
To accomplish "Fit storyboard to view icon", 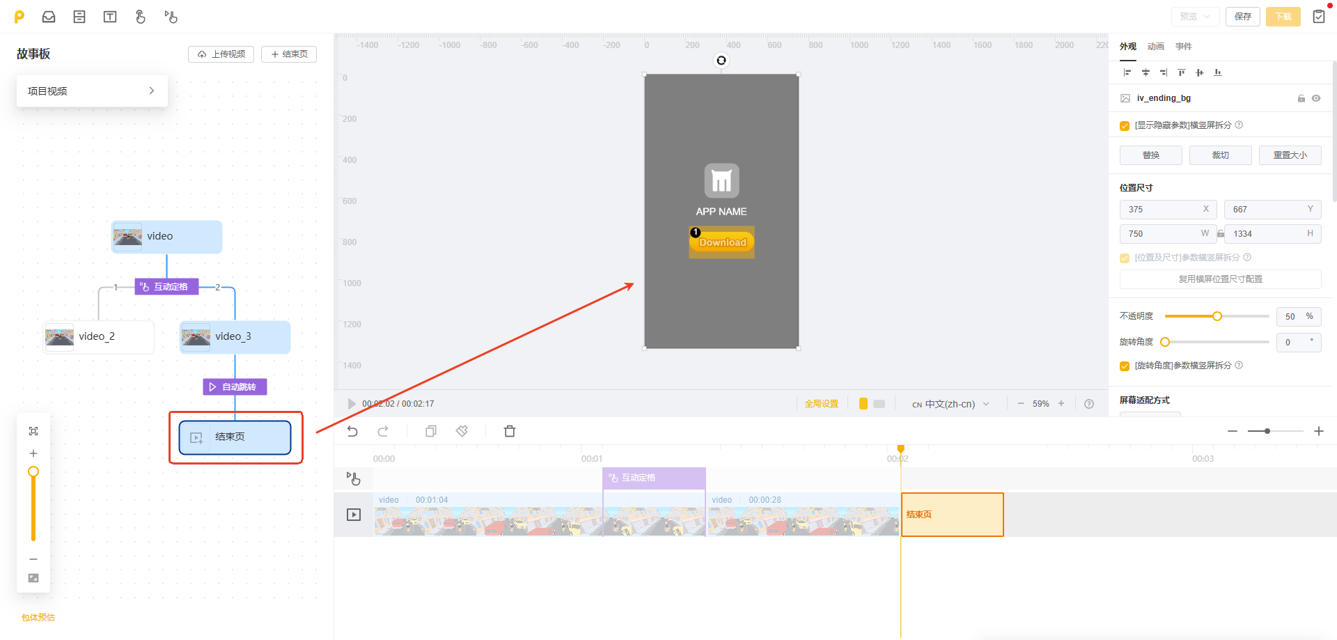I will [x=33, y=431].
